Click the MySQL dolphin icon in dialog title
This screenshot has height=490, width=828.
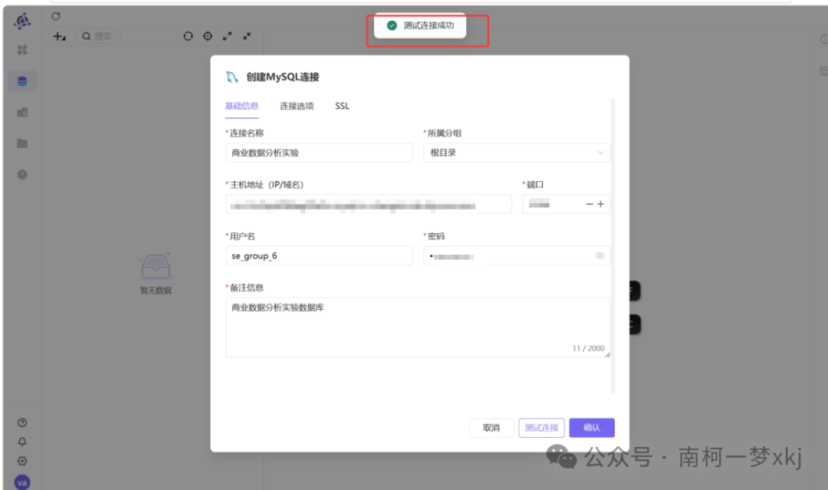point(232,77)
